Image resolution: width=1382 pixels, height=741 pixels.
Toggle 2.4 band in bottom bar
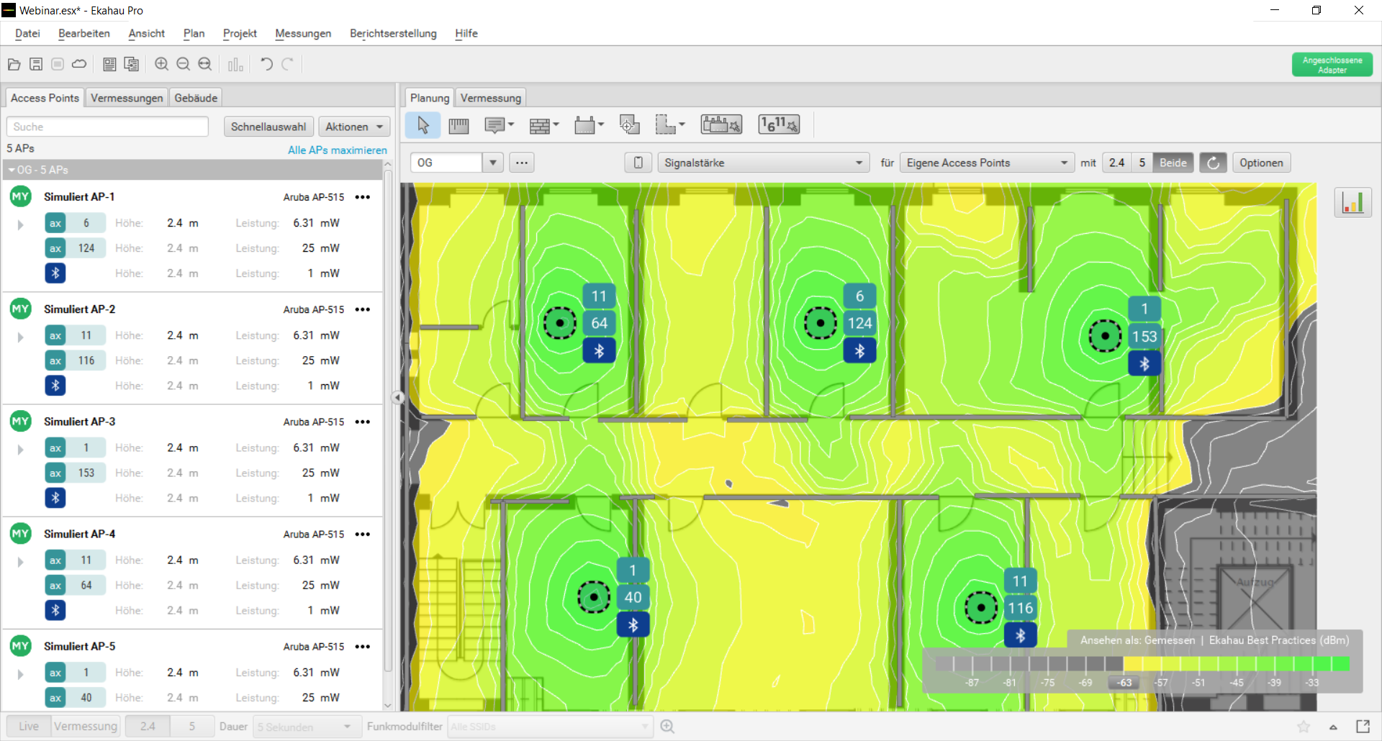pyautogui.click(x=148, y=727)
